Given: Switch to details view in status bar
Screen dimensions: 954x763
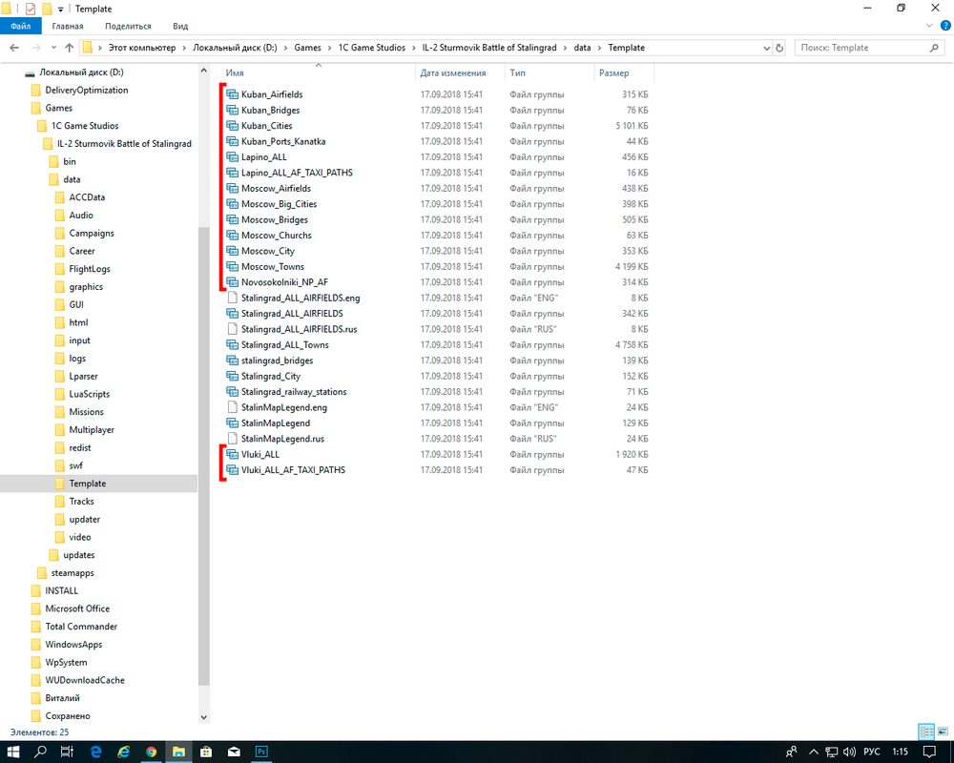Looking at the screenshot, I should click(925, 731).
